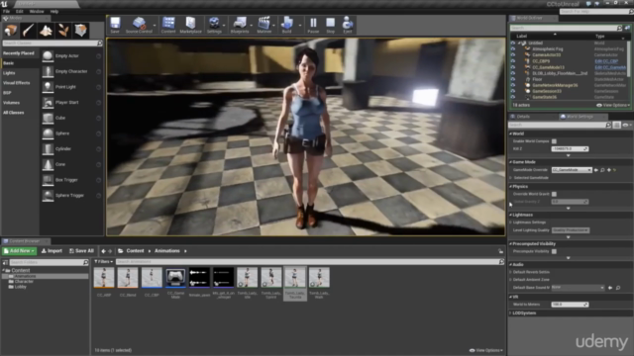Open World Outliner View Options dropdown
This screenshot has height=356, width=634.
613,105
